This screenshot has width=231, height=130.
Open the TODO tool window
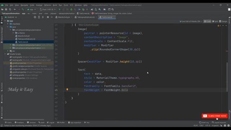8,122
